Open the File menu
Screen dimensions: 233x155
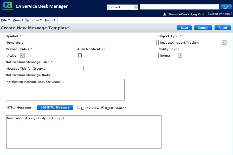click(5, 20)
